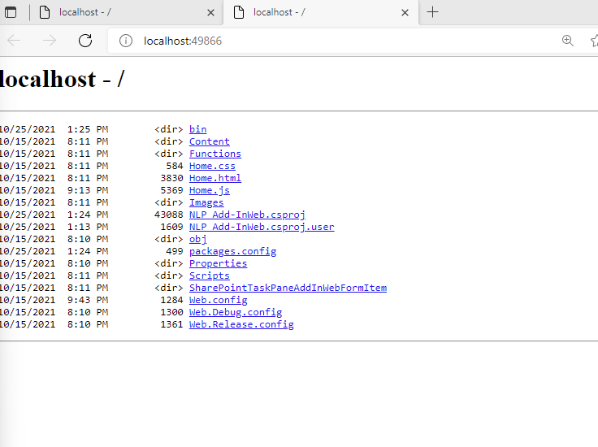The image size is (598, 447).
Task: Open the NLP_Add-InWeb.csproj link
Action: pyautogui.click(x=247, y=215)
